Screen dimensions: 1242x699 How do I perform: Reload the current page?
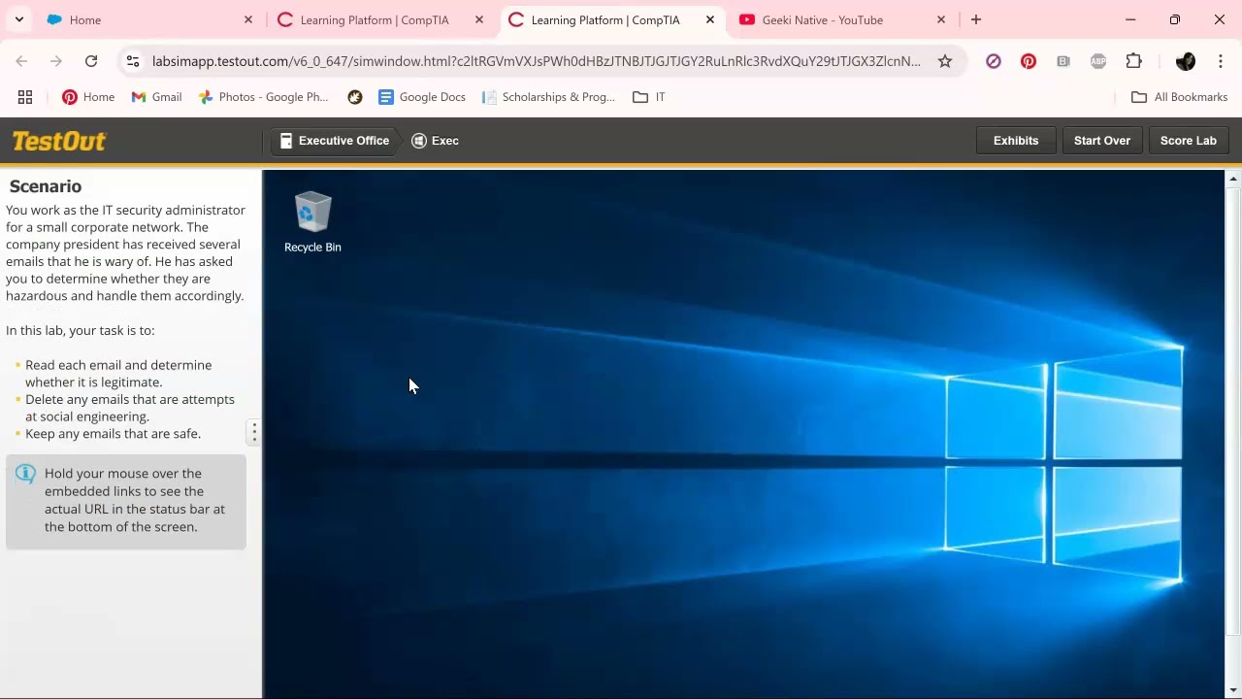[91, 61]
